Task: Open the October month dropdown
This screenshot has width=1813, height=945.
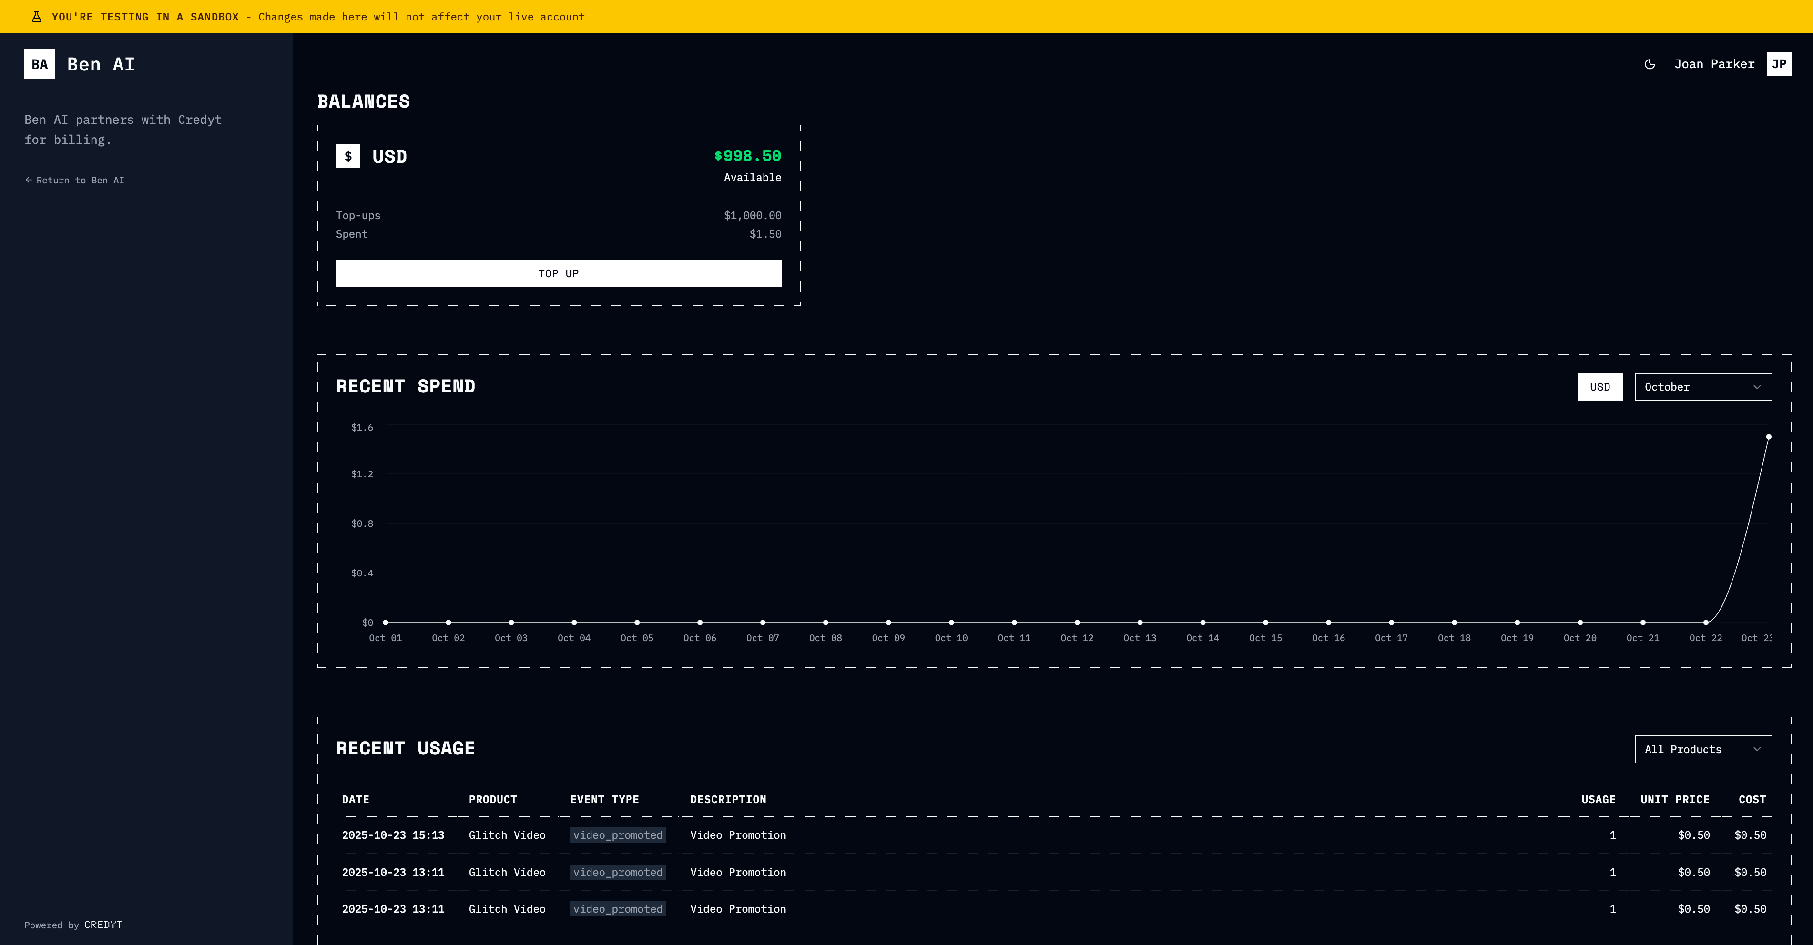Action: 1702,387
